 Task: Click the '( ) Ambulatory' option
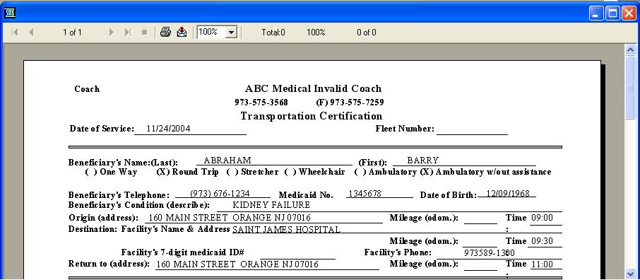point(385,172)
